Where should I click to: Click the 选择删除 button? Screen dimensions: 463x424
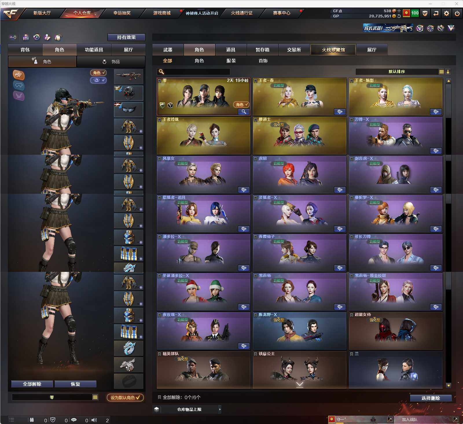[x=431, y=398]
